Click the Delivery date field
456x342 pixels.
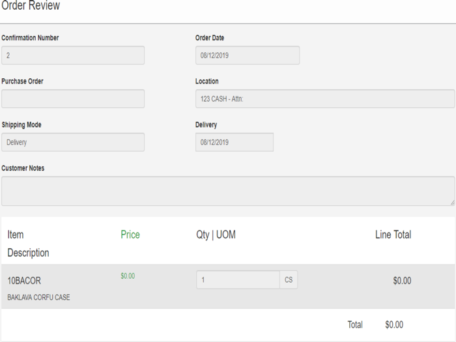(234, 142)
